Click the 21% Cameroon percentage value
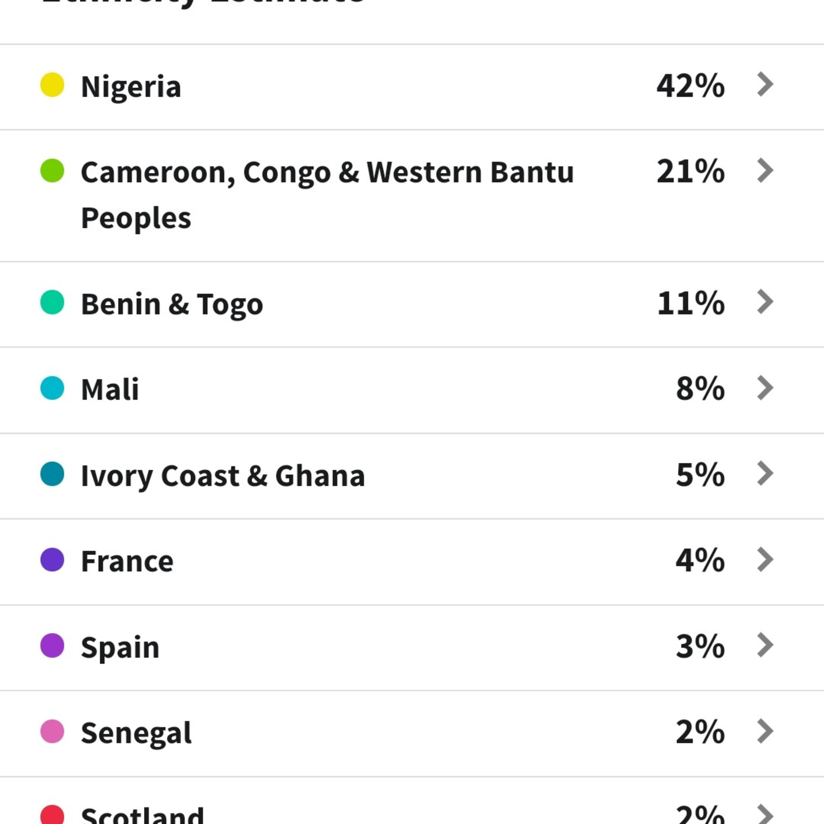This screenshot has height=824, width=824. point(690,171)
